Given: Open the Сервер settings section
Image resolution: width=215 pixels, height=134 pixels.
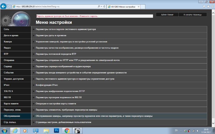Looking at the screenshot, I should (x=16, y=66).
